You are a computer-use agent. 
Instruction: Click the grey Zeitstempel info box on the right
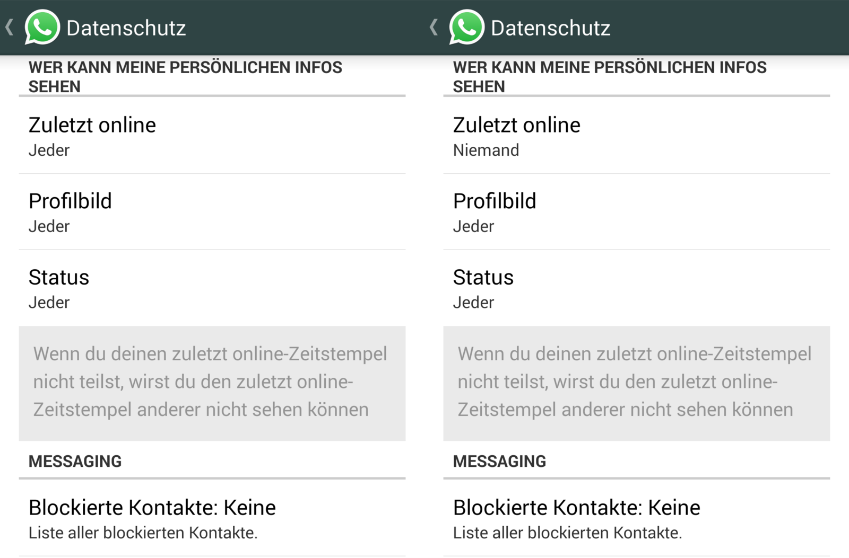pos(636,383)
